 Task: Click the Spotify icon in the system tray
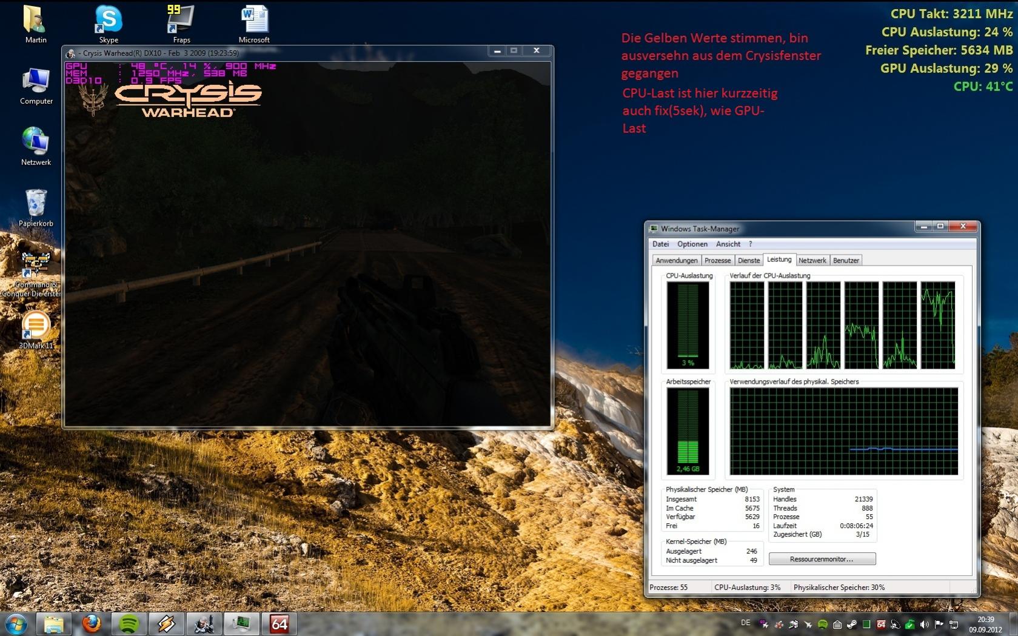tap(823, 624)
